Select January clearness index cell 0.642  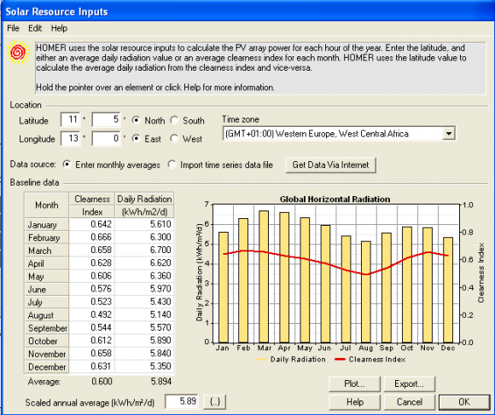click(x=92, y=224)
